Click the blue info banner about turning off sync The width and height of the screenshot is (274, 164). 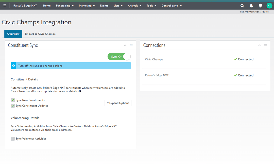click(x=71, y=66)
